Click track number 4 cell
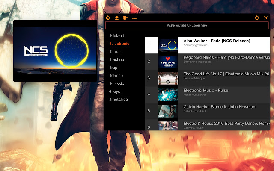Viewport: 274px width, 171px height. pyautogui.click(x=151, y=95)
